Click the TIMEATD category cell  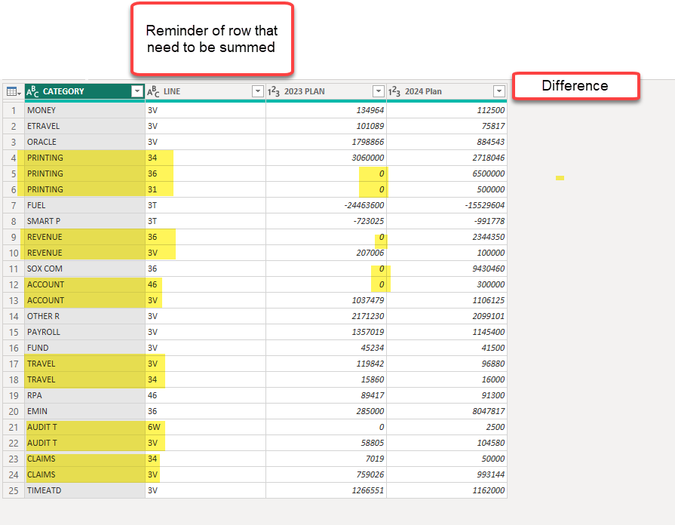(x=84, y=490)
